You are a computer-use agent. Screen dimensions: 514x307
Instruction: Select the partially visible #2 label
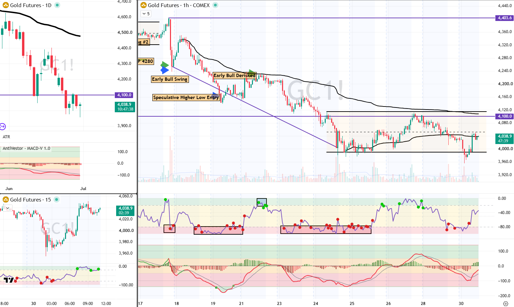click(144, 42)
